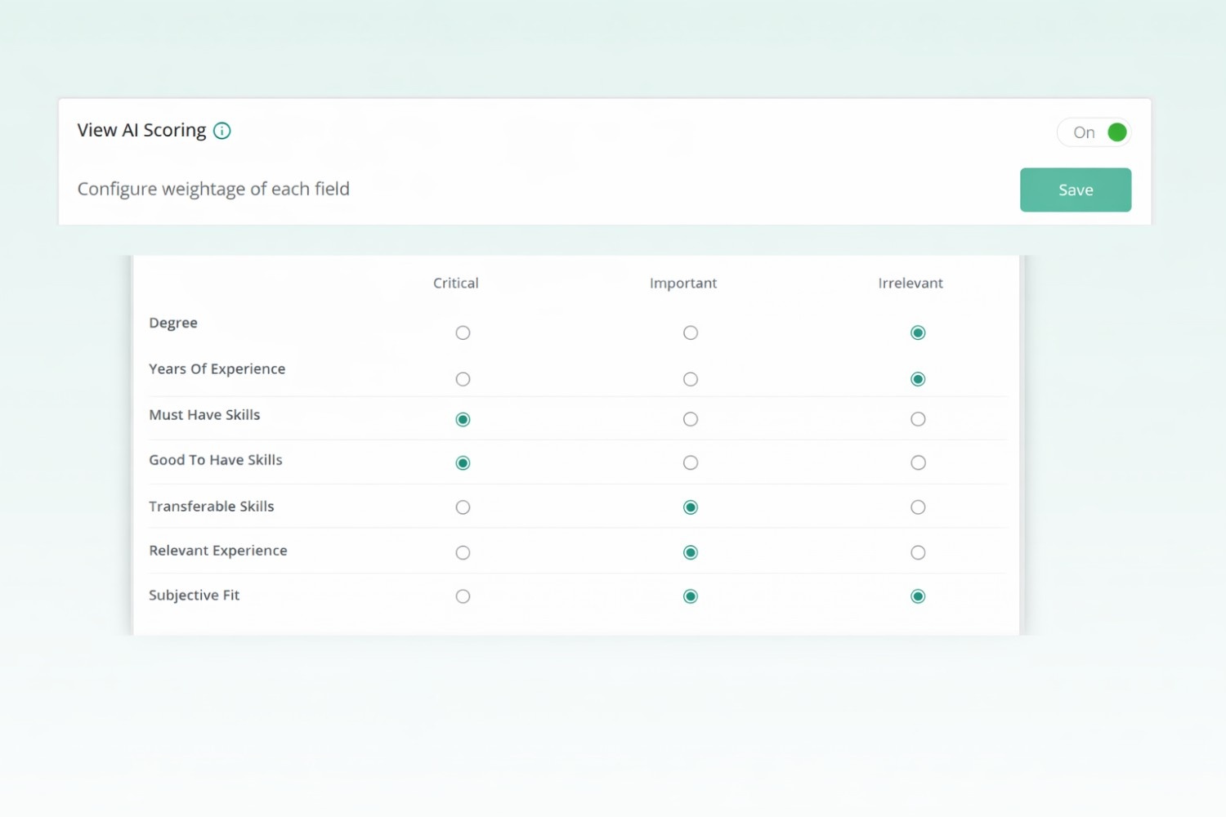Mark Good To Have Skills as Irrelevant
Screen dimensions: 1226x817
[x=918, y=462]
